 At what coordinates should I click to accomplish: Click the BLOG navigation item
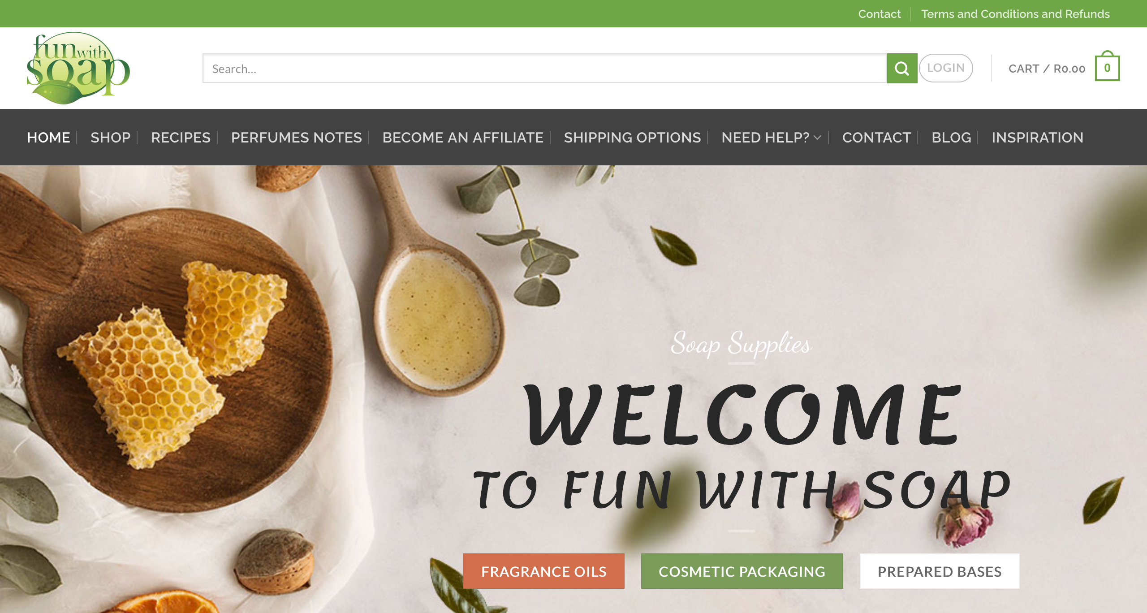[951, 138]
